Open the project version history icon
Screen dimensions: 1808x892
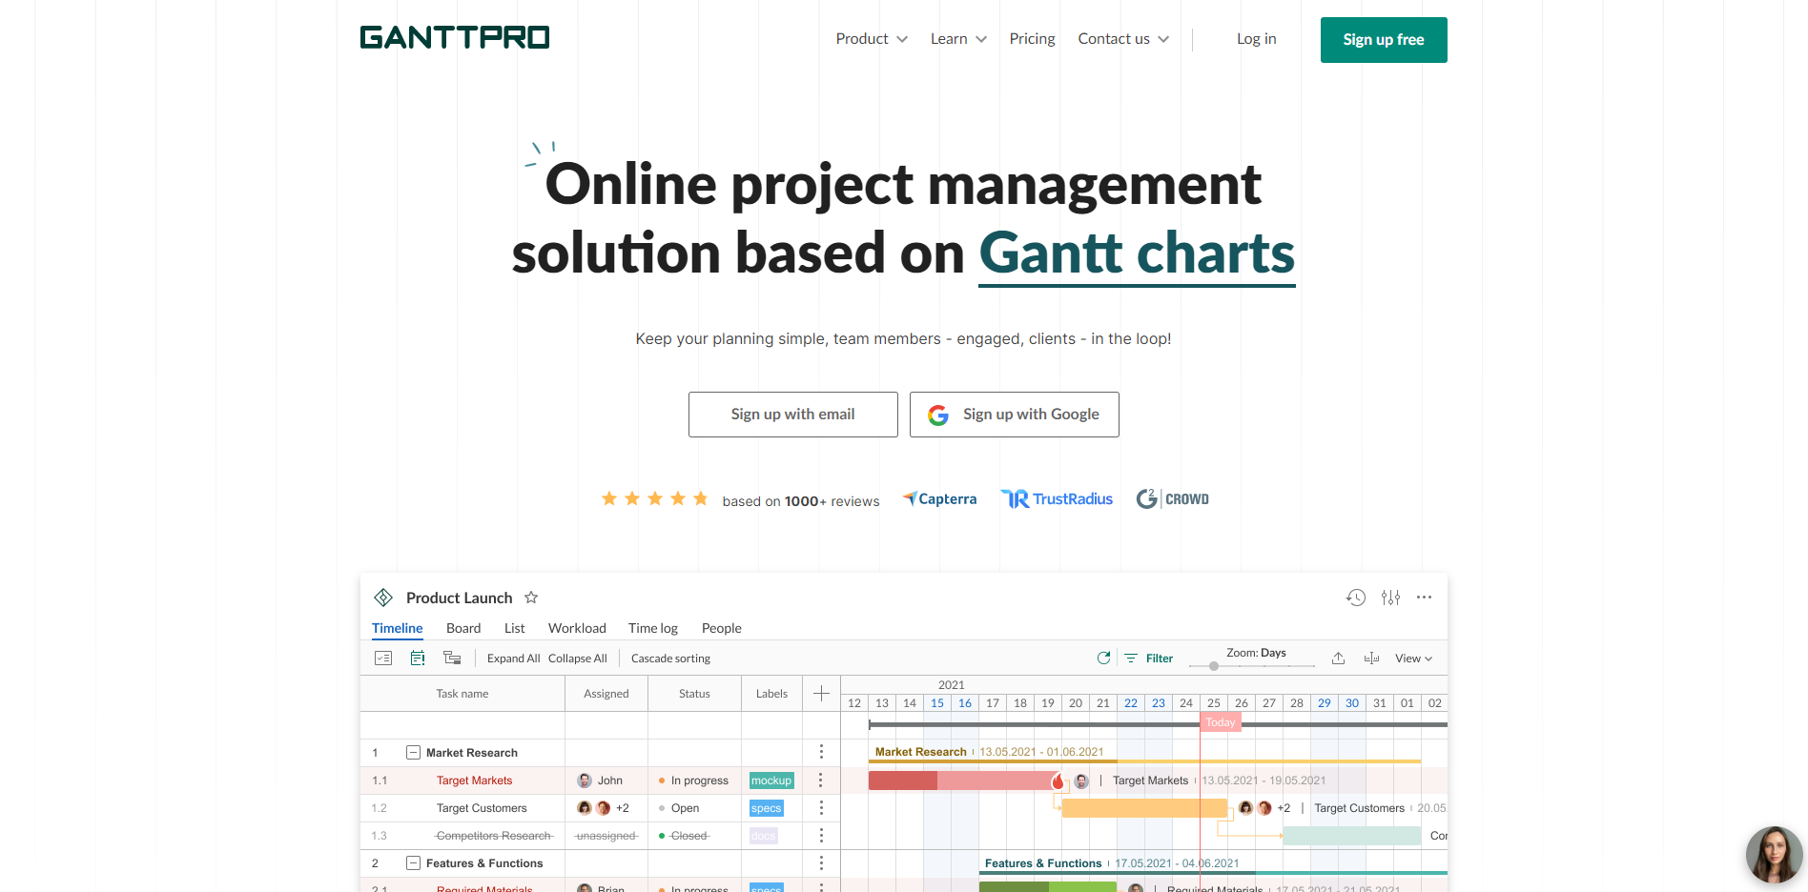pyautogui.click(x=1356, y=598)
